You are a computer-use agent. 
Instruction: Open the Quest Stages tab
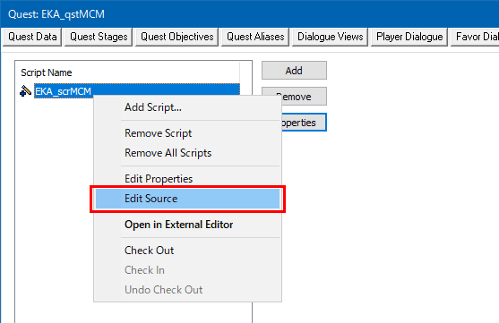[99, 37]
